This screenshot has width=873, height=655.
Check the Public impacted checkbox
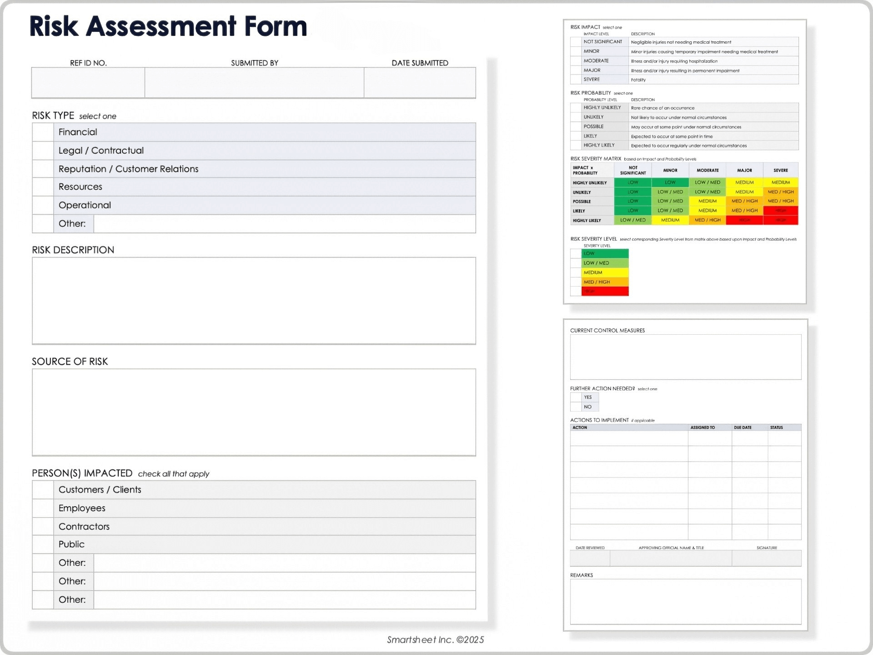tap(43, 544)
